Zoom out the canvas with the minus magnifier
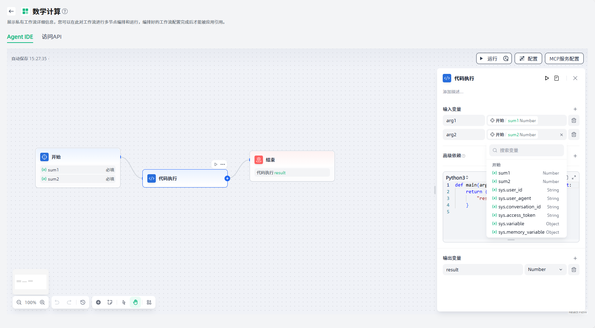 [x=19, y=302]
